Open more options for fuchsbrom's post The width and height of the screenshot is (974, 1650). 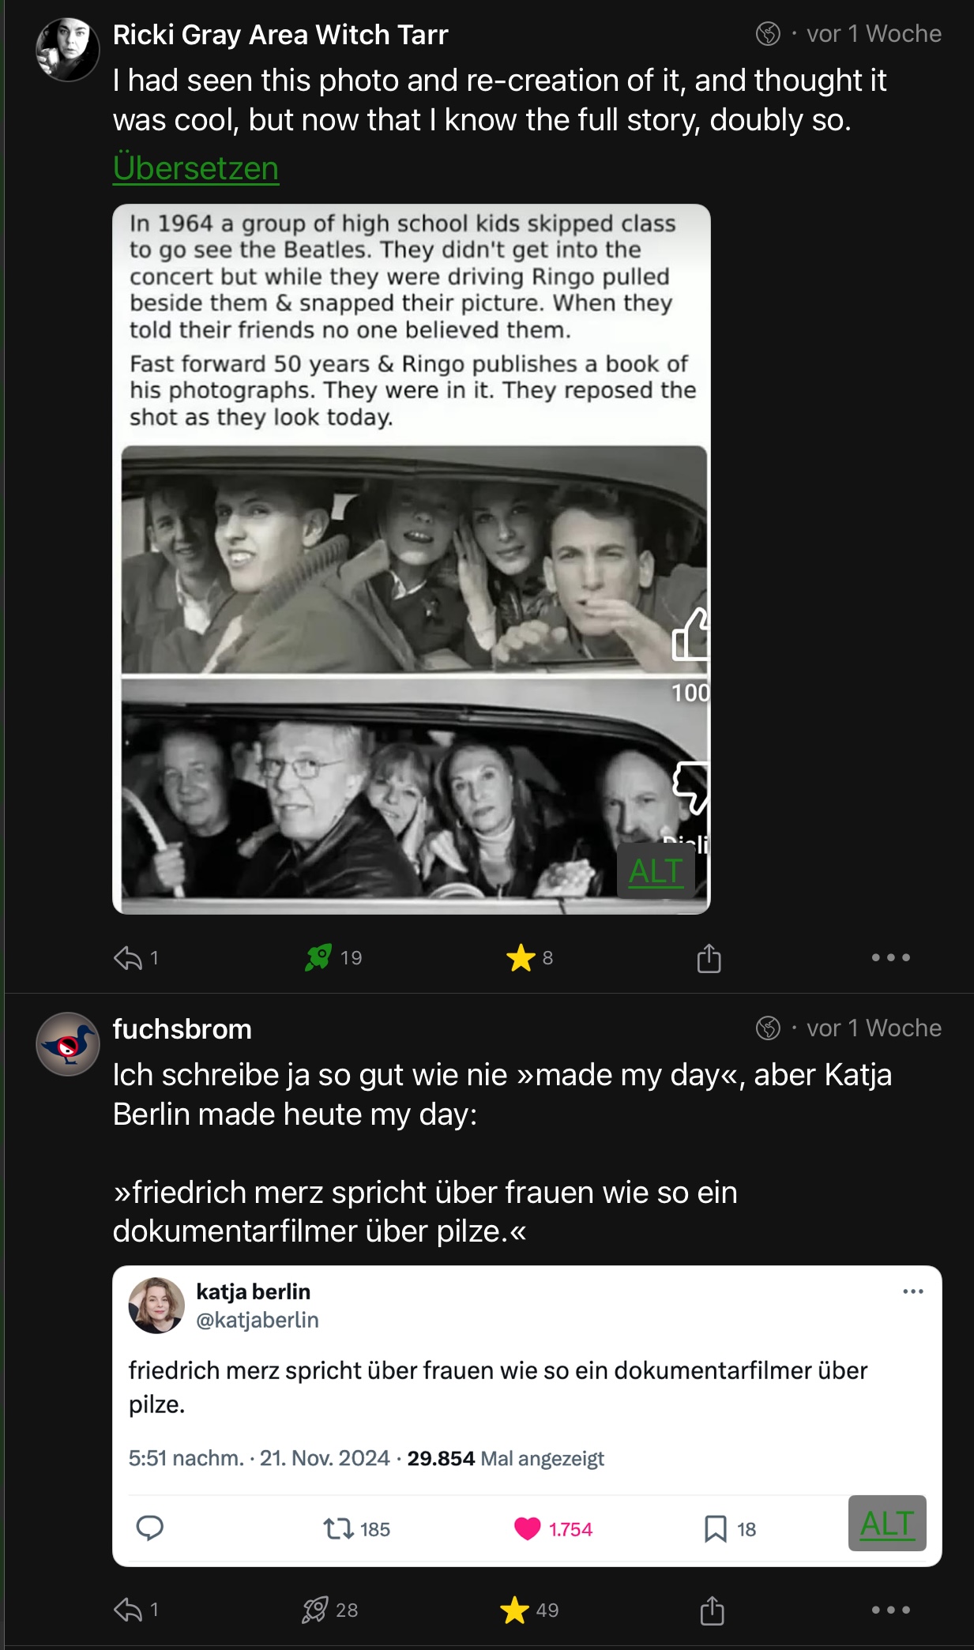pyautogui.click(x=890, y=1610)
